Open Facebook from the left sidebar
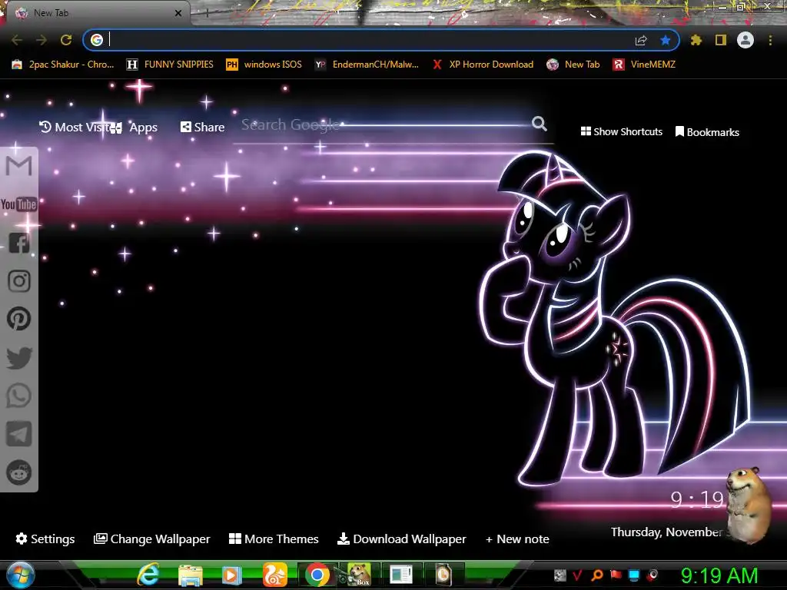 pyautogui.click(x=18, y=243)
